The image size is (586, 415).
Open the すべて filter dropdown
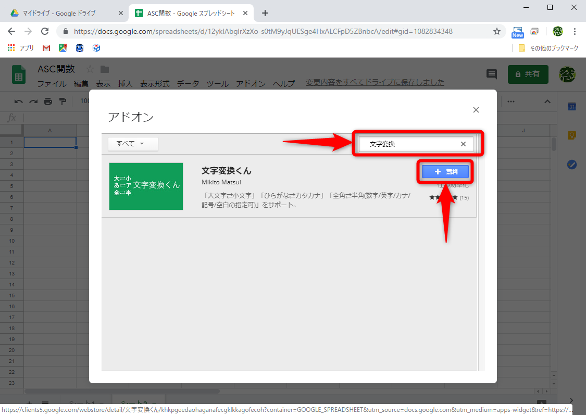[x=132, y=144]
